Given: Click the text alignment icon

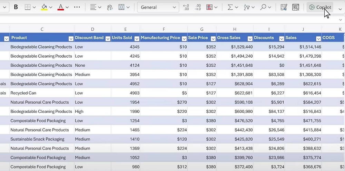Looking at the screenshot, I should pyautogui.click(x=93, y=7).
